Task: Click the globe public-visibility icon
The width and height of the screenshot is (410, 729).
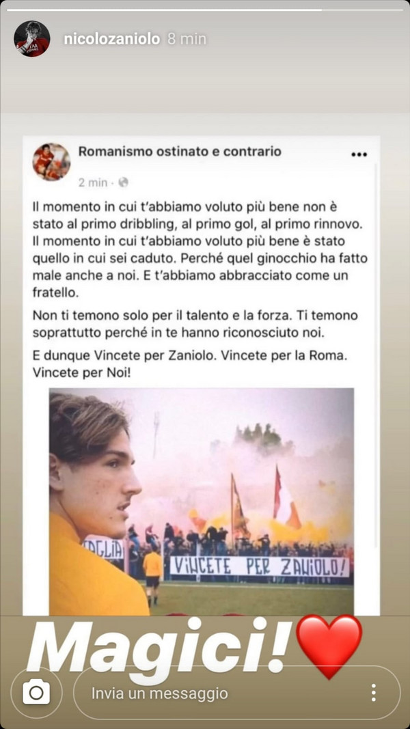Action: 123,182
